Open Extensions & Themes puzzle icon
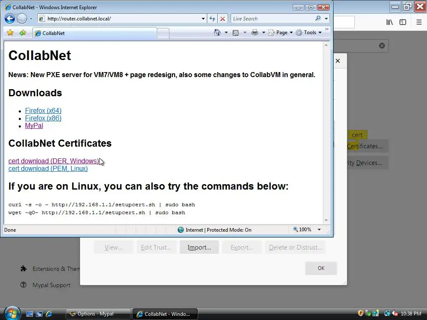Screen dimensions: 427x320 tap(23, 269)
